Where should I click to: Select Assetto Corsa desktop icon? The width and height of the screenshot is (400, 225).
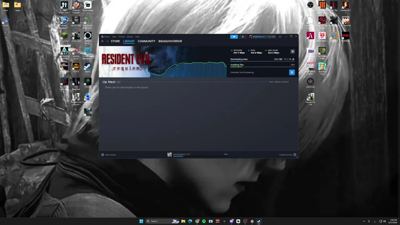pyautogui.click(x=76, y=53)
